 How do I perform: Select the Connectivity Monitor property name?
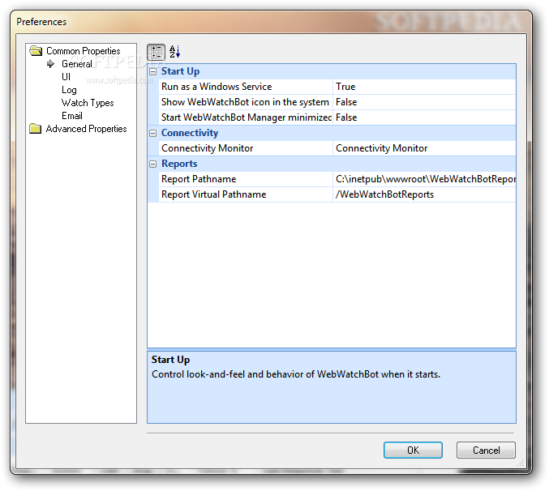click(246, 148)
